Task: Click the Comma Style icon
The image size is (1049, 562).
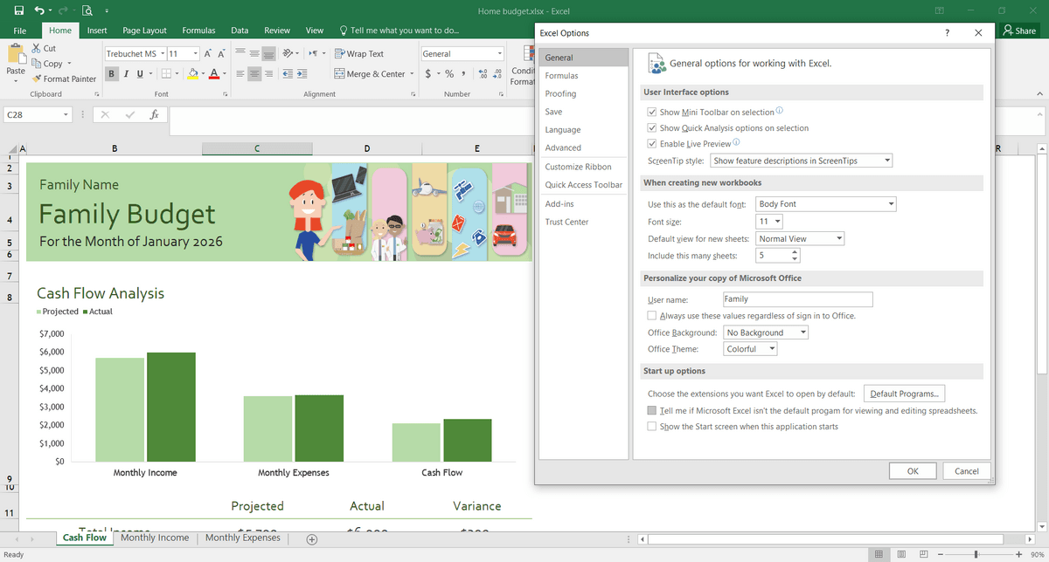Action: point(463,74)
